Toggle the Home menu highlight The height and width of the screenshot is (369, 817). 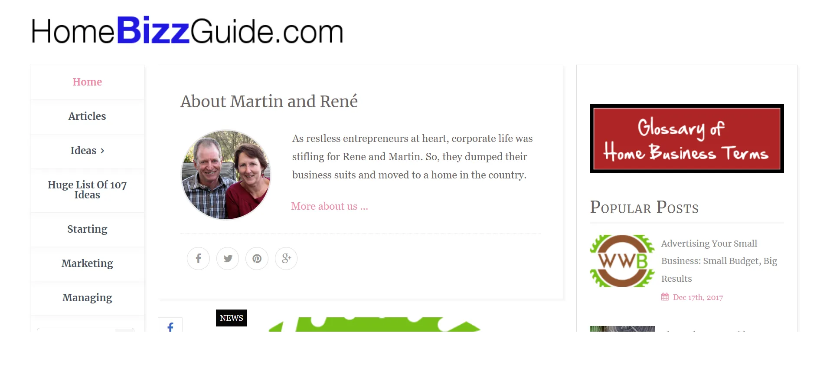[87, 82]
